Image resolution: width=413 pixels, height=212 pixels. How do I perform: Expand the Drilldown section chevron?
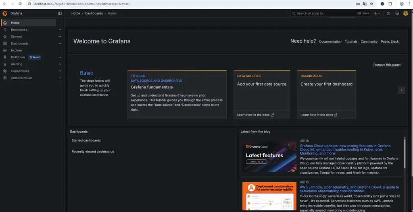(60, 57)
